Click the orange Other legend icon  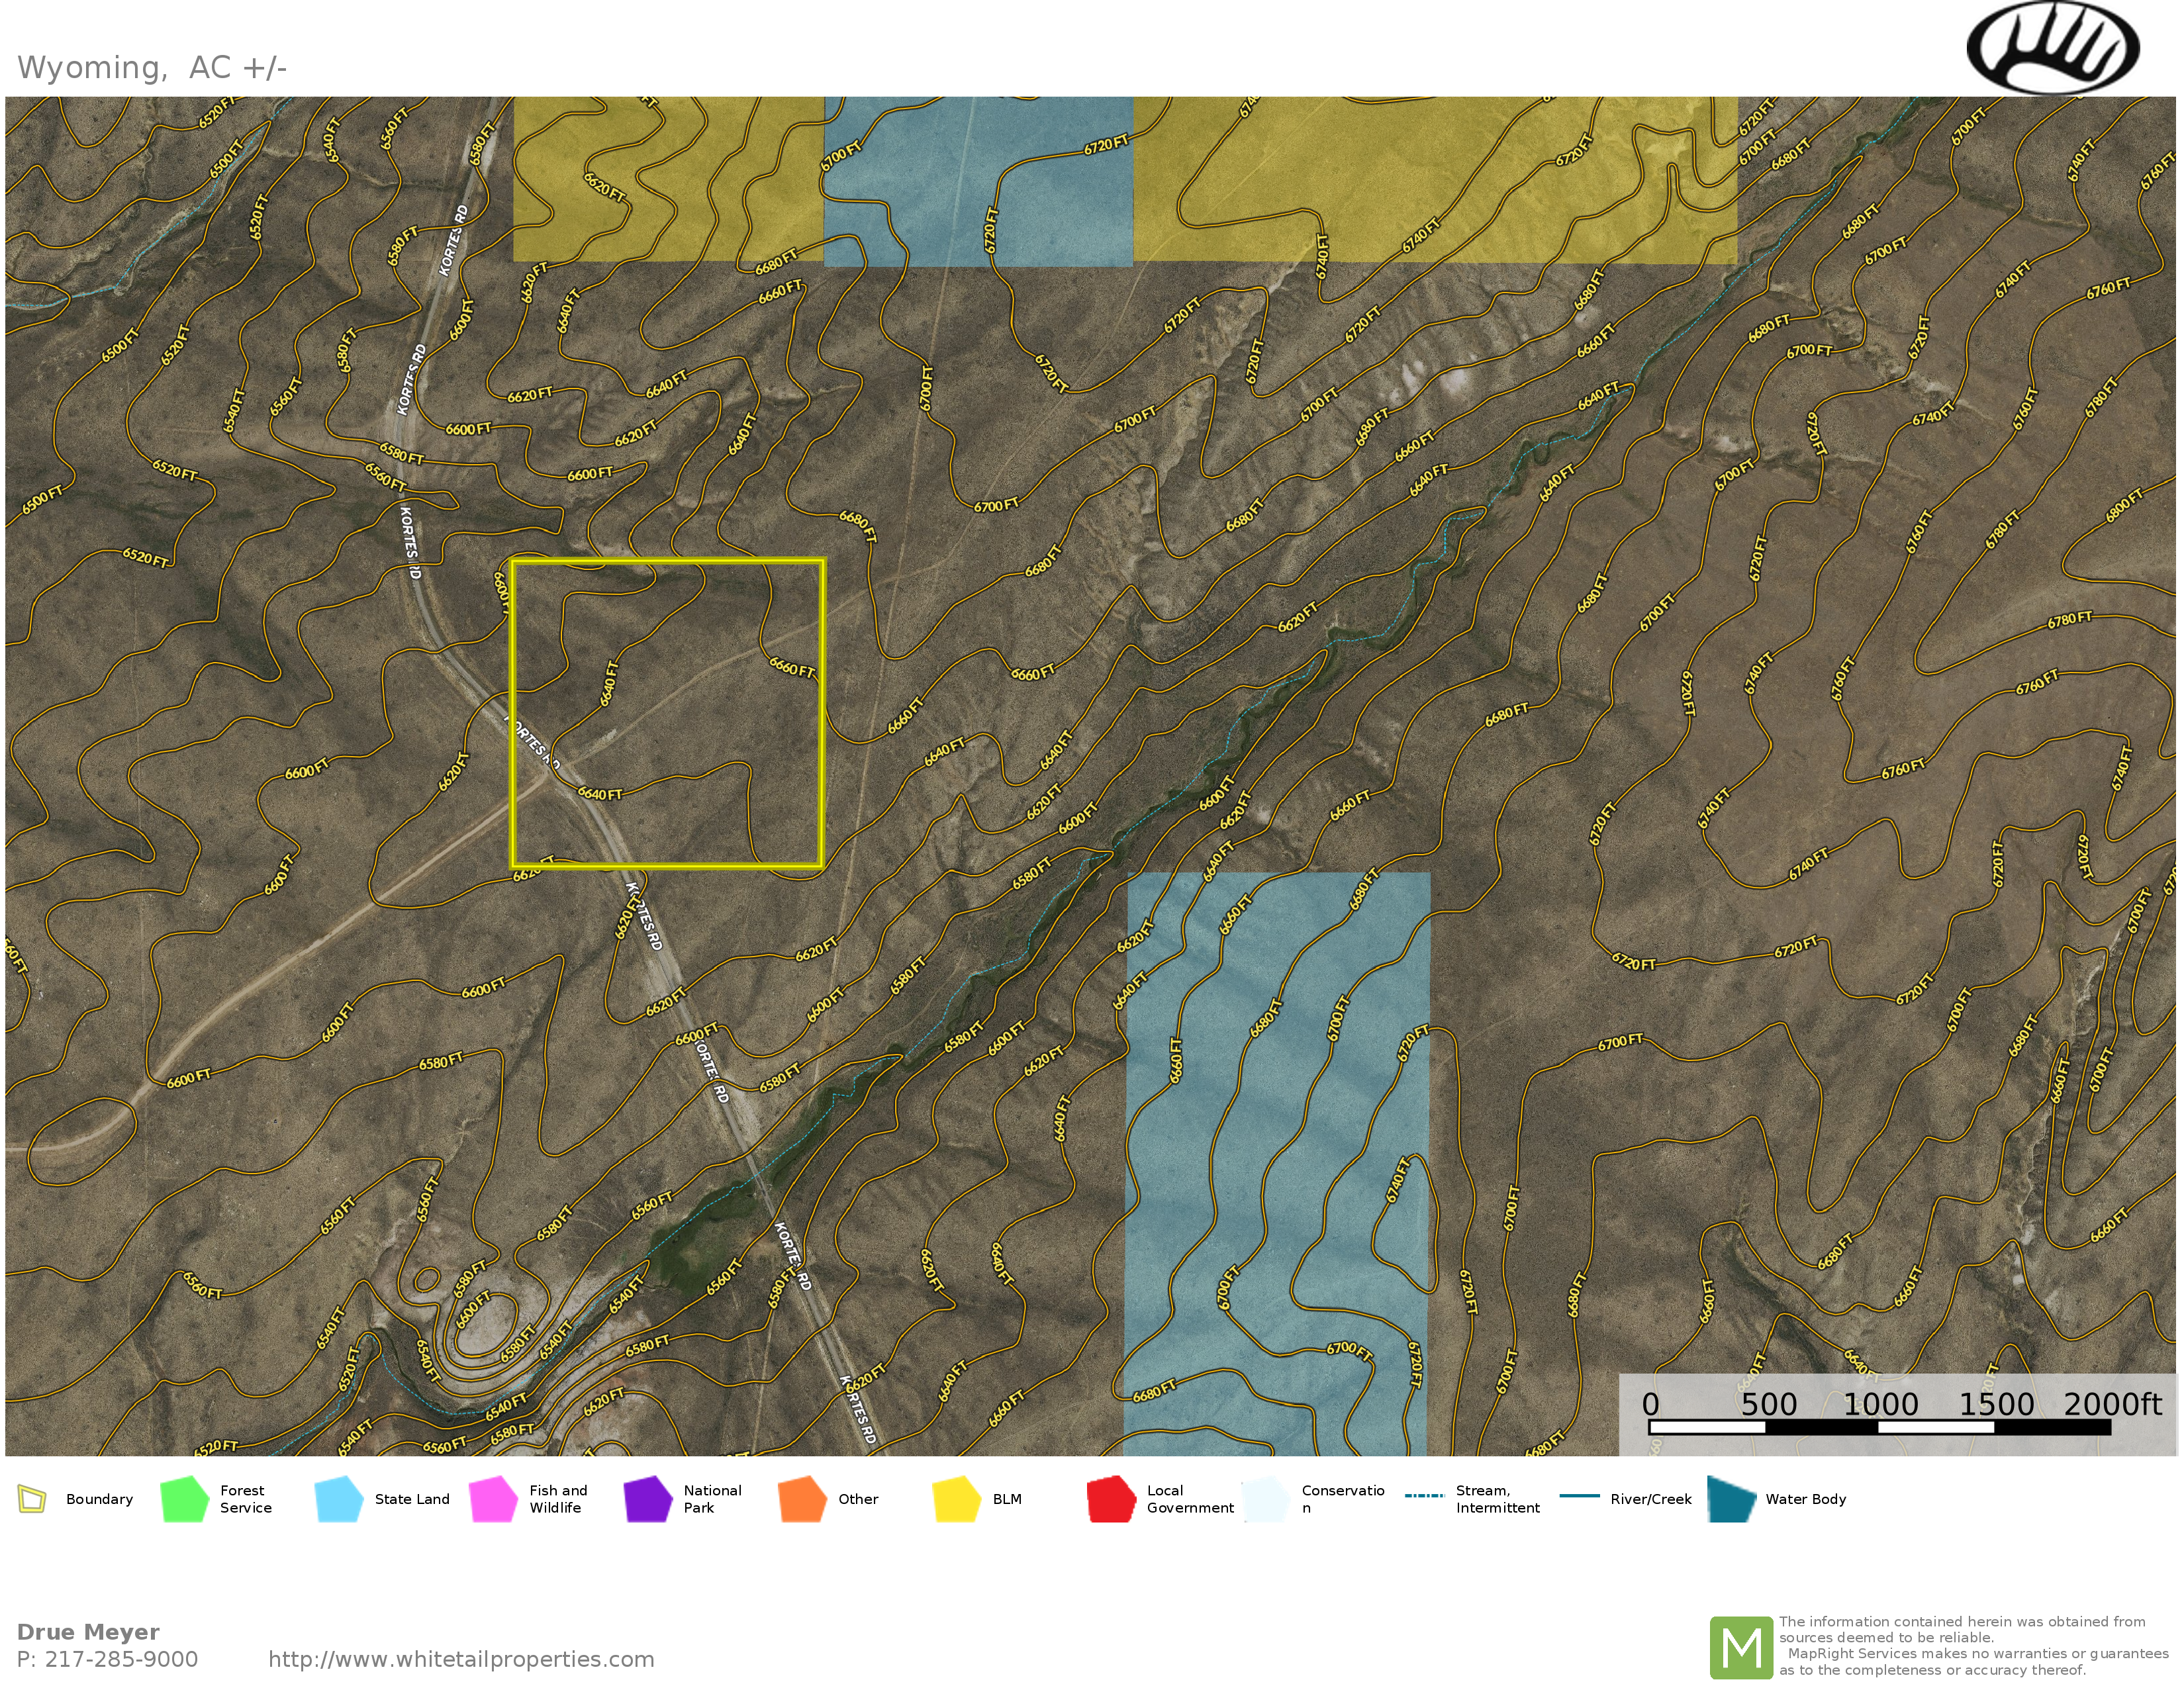(x=802, y=1499)
